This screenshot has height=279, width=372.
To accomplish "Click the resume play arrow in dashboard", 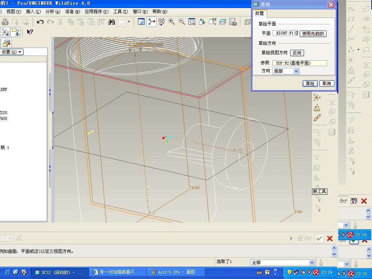I will [291, 238].
